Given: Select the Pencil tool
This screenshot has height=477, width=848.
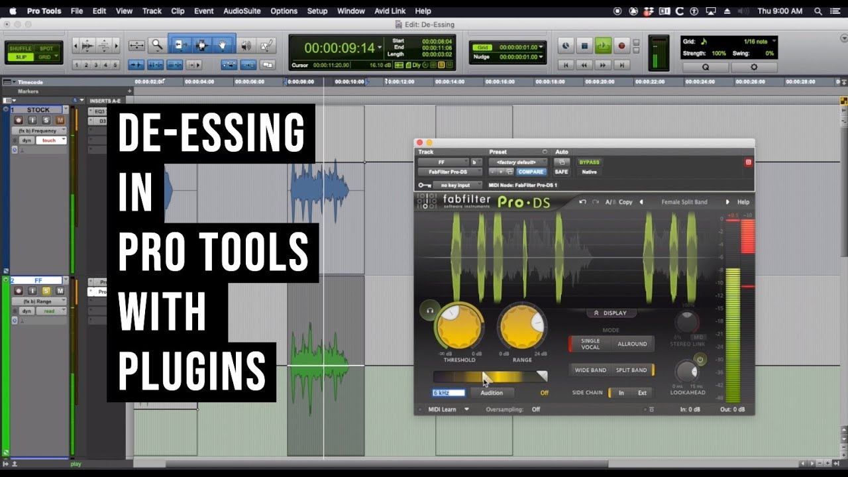Looking at the screenshot, I should tap(266, 45).
